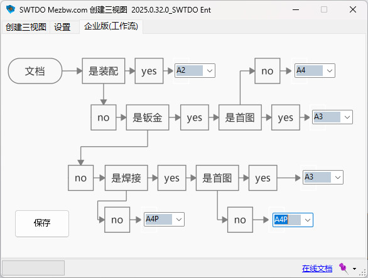Open the 设置 tab
This screenshot has width=368, height=278.
[x=62, y=27]
